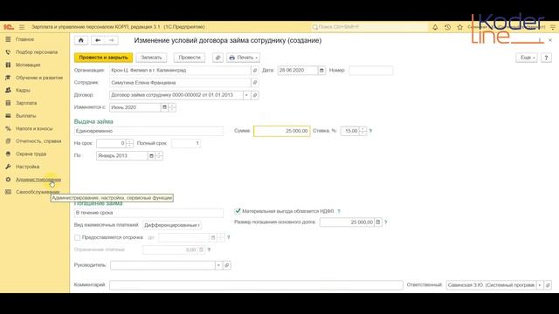Screen dimensions: 559x314
Task: Open Отчетность, справки section
Action: click(x=38, y=141)
